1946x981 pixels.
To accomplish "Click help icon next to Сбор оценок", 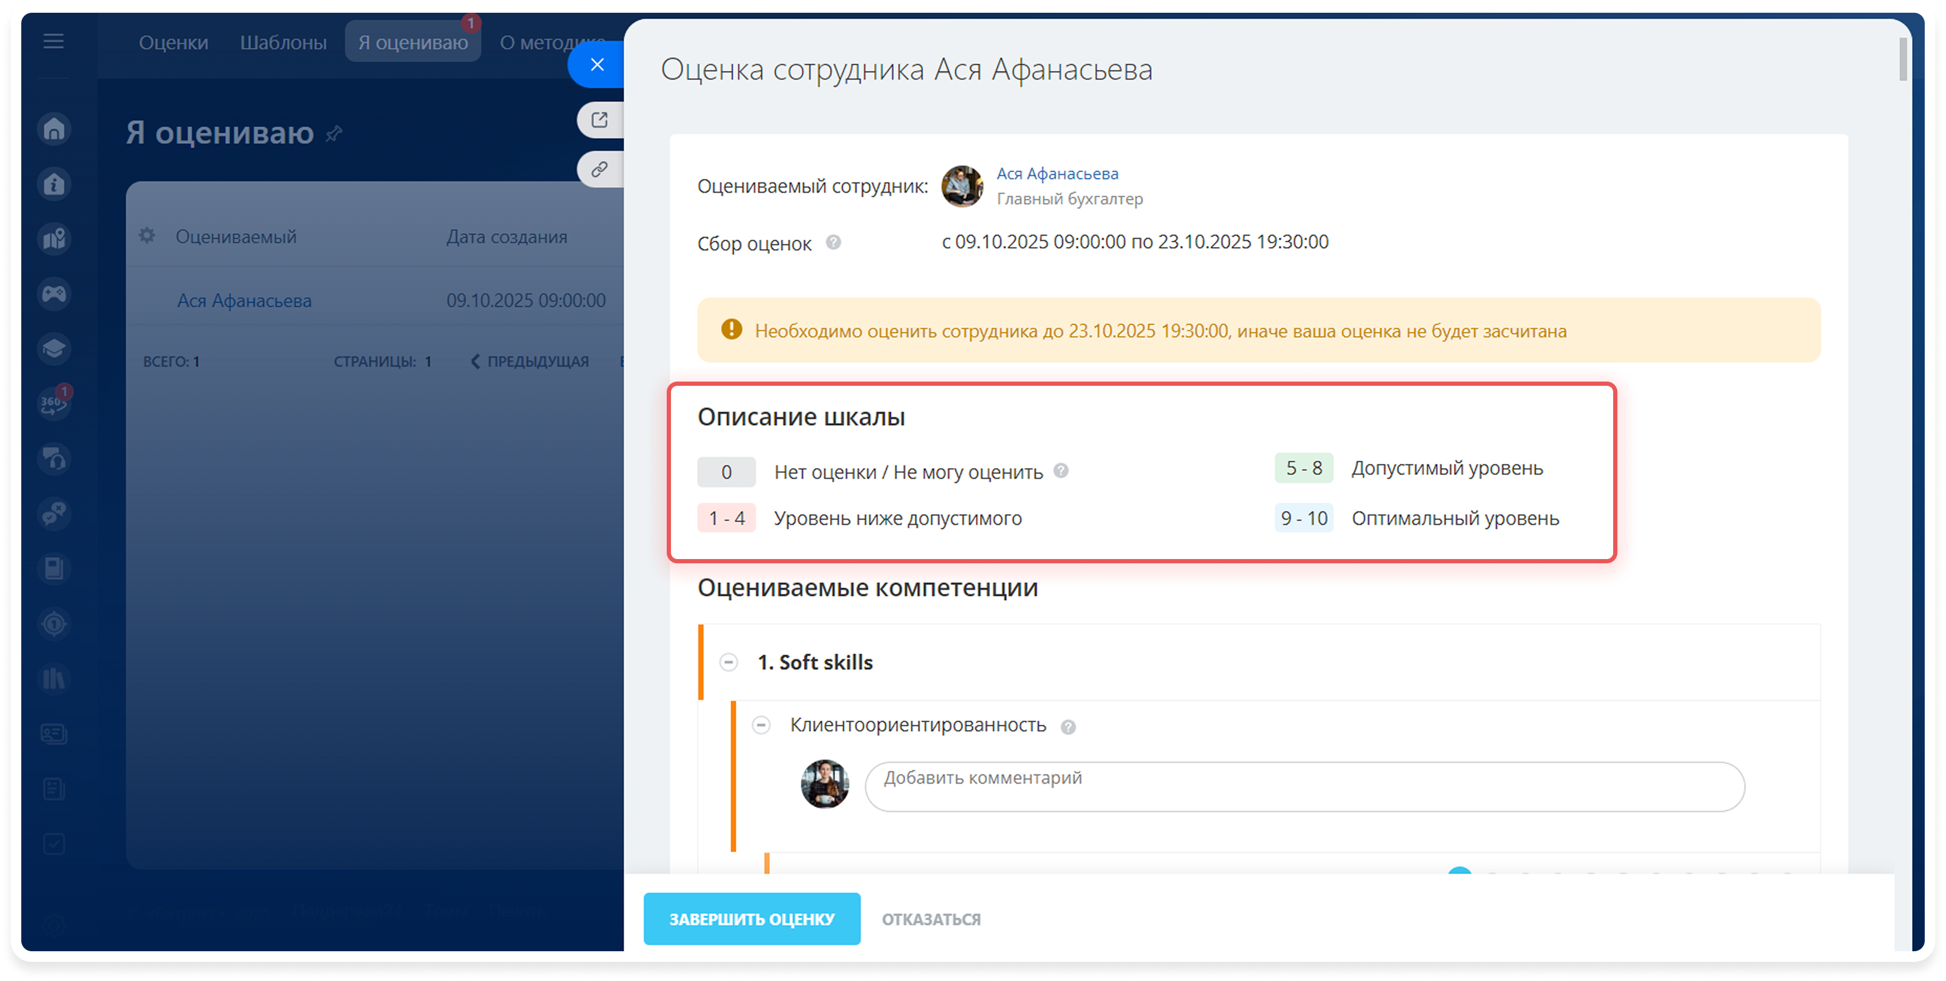I will pyautogui.click(x=833, y=242).
